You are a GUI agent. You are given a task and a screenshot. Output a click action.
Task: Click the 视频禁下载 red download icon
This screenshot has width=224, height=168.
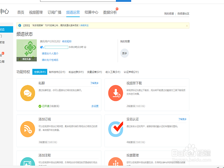point(116,93)
